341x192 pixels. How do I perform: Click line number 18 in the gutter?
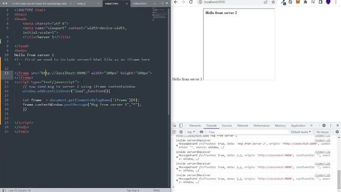6,100
